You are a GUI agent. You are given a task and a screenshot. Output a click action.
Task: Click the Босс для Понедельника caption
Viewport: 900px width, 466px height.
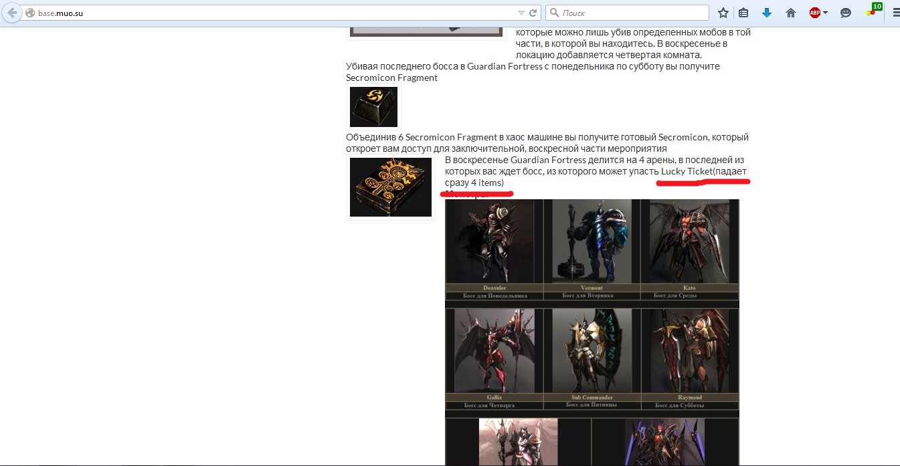pyautogui.click(x=495, y=296)
